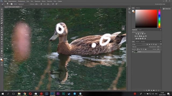Add a Levels adjustment
The image size is (172, 96).
click(x=138, y=34)
